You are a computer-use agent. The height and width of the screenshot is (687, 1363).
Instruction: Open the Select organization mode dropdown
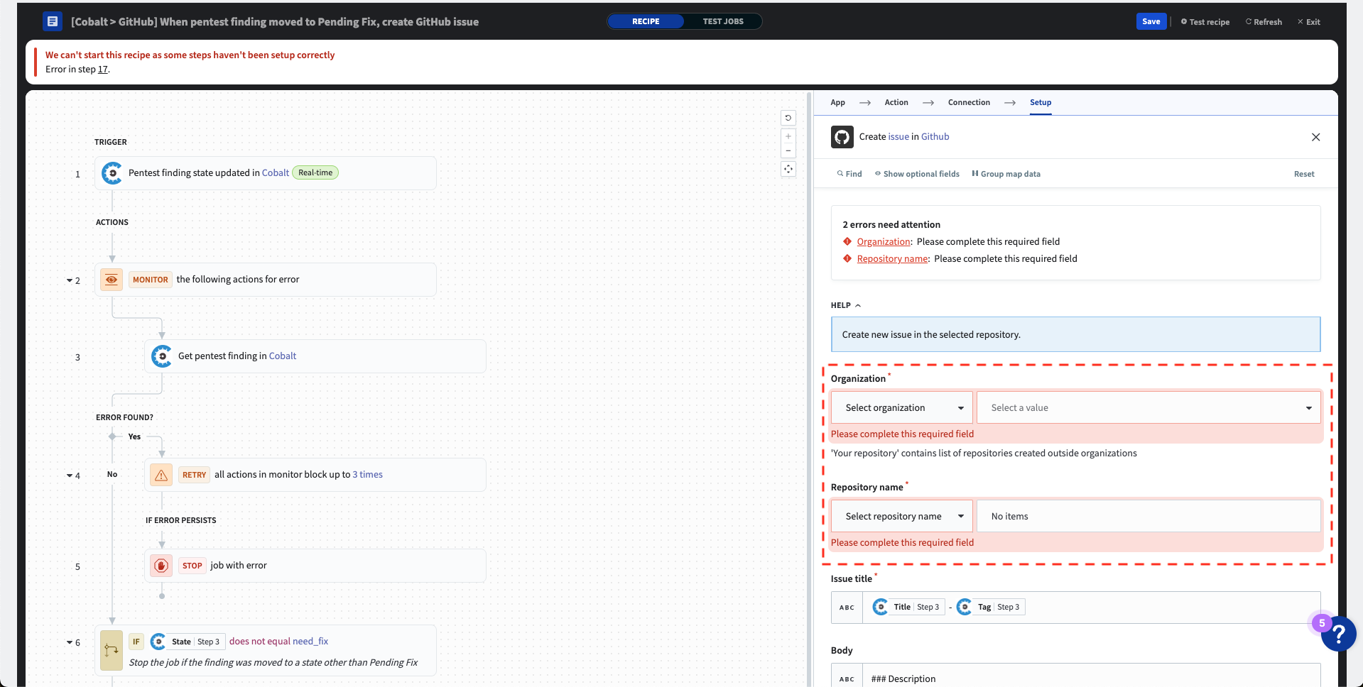click(x=902, y=408)
